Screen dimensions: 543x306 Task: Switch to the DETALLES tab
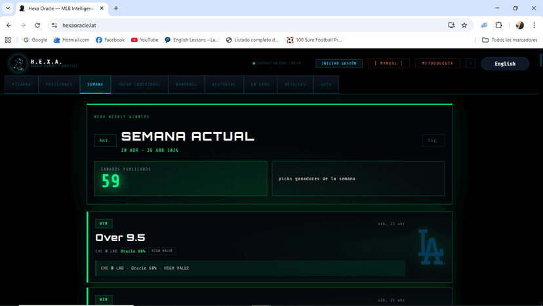point(295,84)
